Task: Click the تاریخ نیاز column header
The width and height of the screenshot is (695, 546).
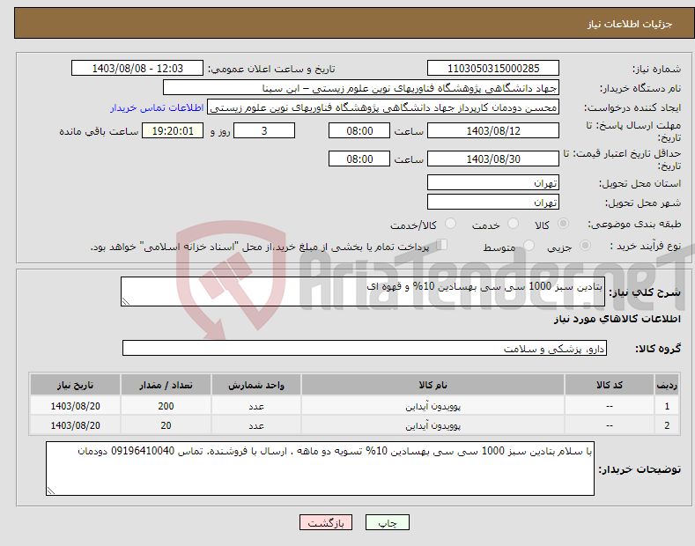Action: 76,385
